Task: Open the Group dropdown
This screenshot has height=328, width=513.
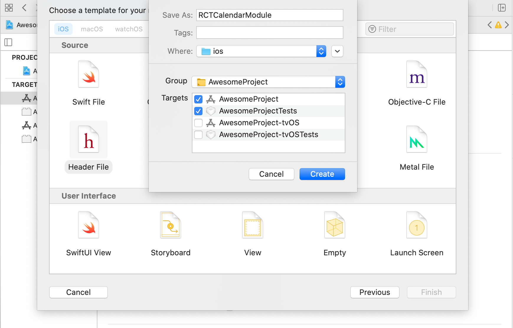Action: (340, 82)
